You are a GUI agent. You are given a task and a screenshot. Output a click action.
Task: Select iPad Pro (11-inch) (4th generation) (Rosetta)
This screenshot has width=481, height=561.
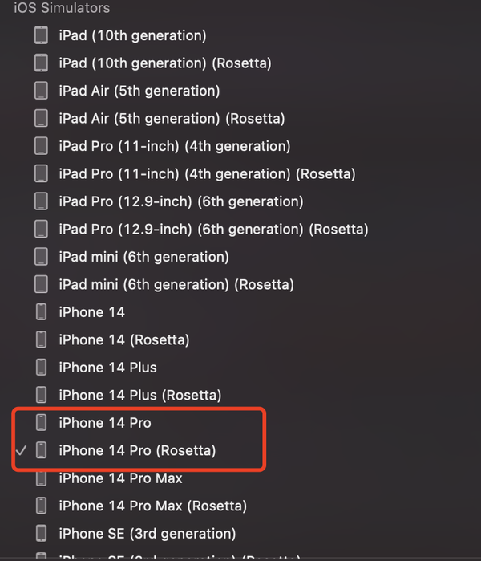coord(208,174)
